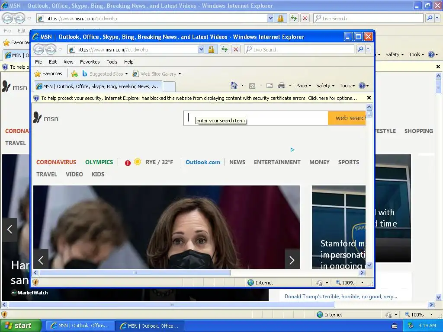Click Donald Trump headline in background window
Screen dimensions: 443x332
pos(341,297)
